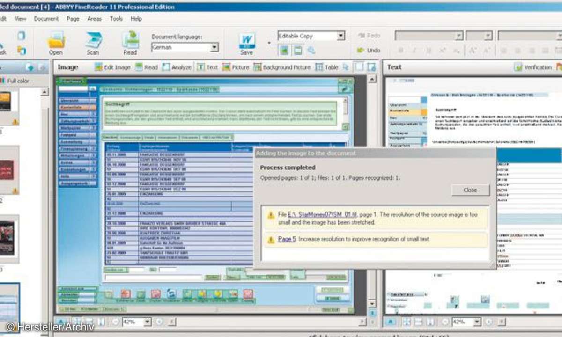
Task: Click the warning icon beside the file message
Action: (x=271, y=215)
